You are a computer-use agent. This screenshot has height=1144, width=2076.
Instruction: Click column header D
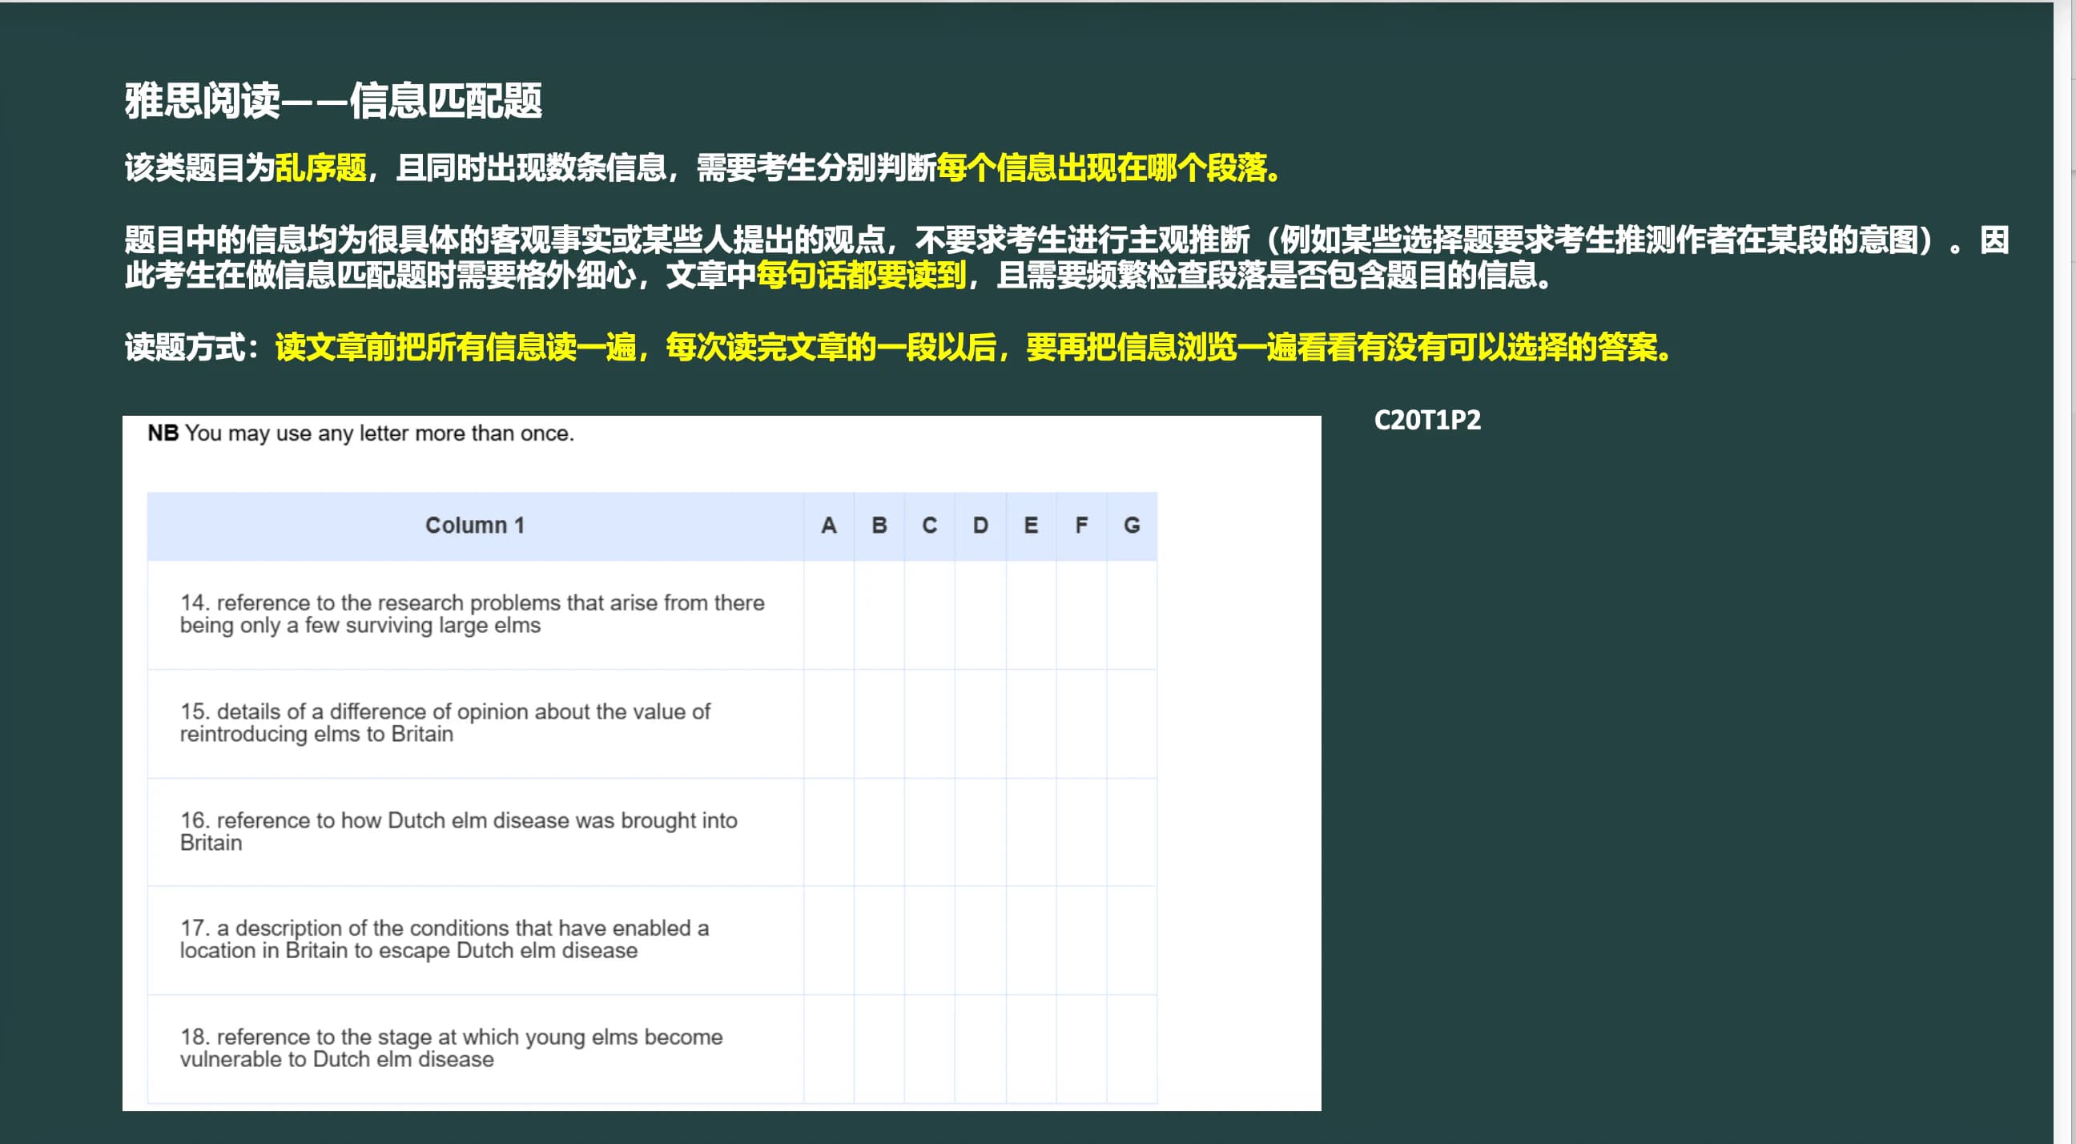pyautogui.click(x=980, y=526)
